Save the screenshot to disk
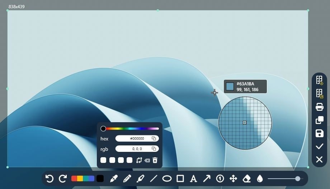 (320, 133)
